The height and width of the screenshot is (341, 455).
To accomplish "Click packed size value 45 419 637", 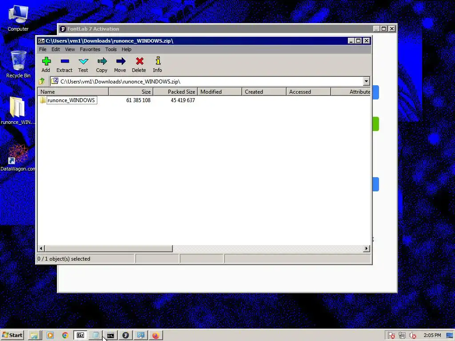I will 183,100.
